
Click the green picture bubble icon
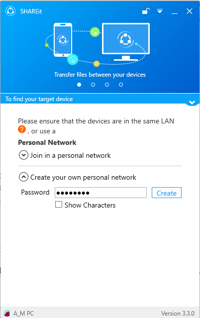pos(95,32)
